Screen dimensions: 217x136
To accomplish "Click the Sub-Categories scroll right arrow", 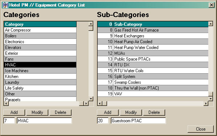I will click(x=206, y=103).
